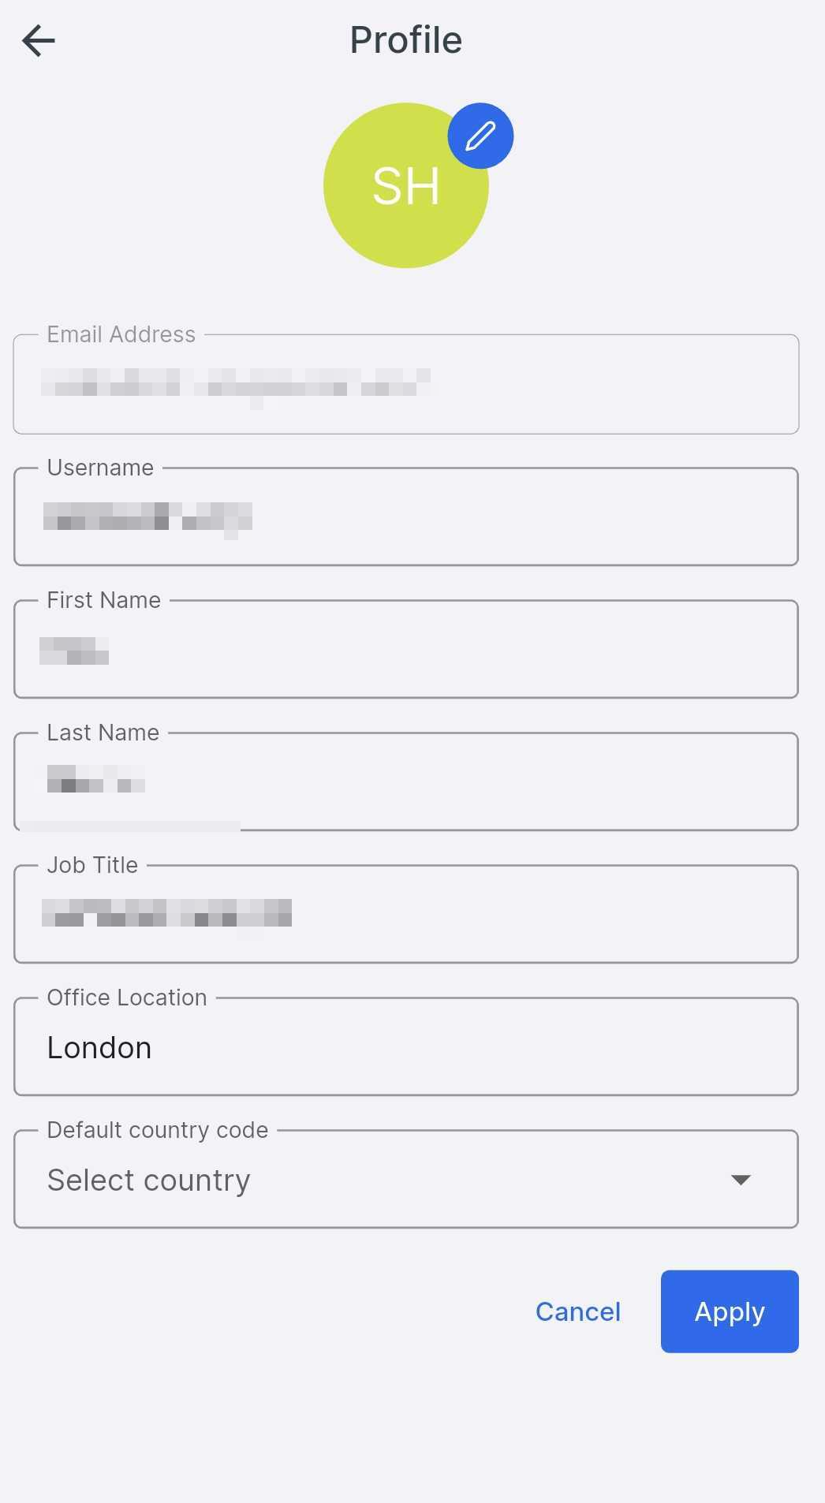Click the Email Address label text

pyautogui.click(x=121, y=334)
